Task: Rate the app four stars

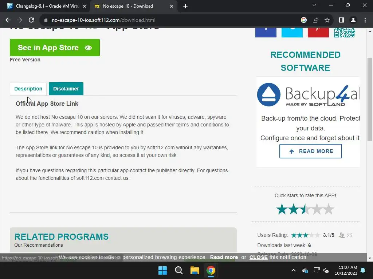Action: point(317,209)
